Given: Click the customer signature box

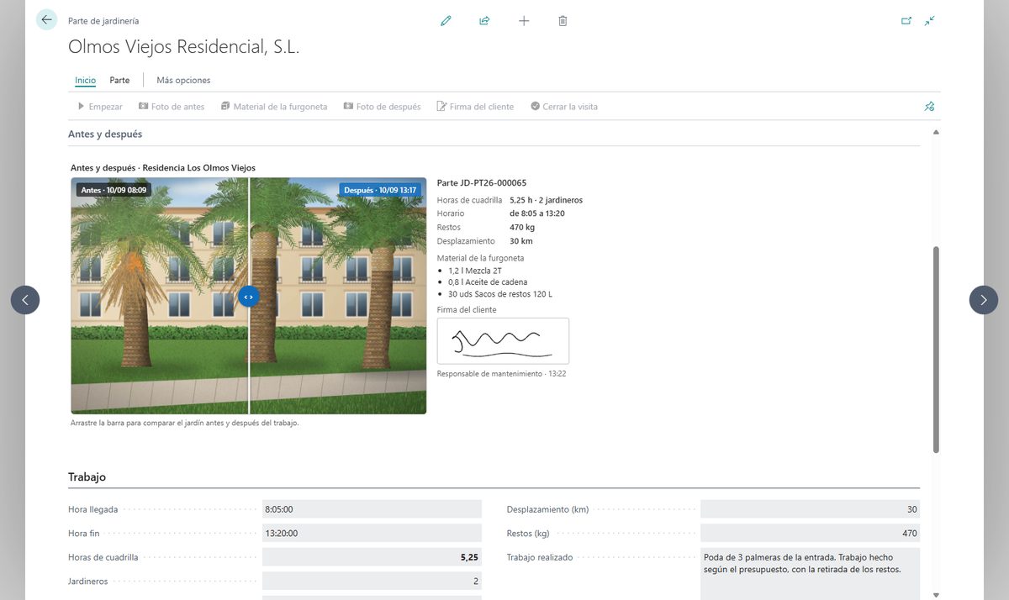Looking at the screenshot, I should click(x=503, y=341).
